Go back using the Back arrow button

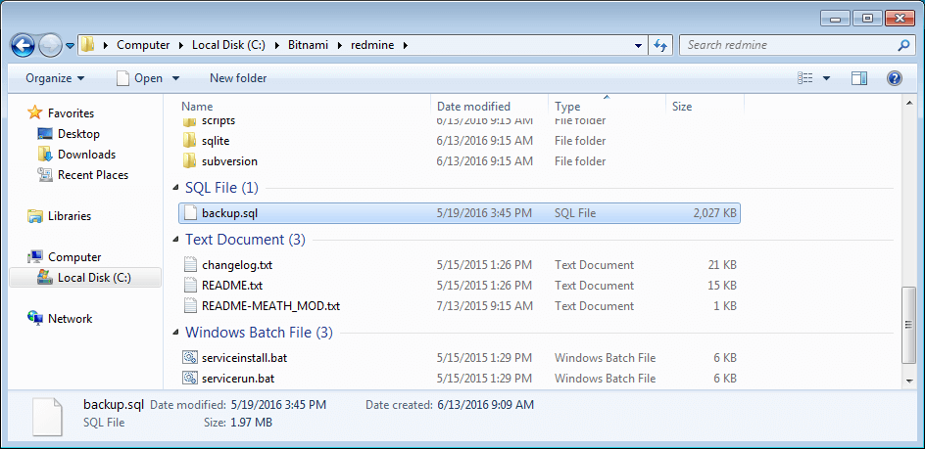tap(23, 45)
